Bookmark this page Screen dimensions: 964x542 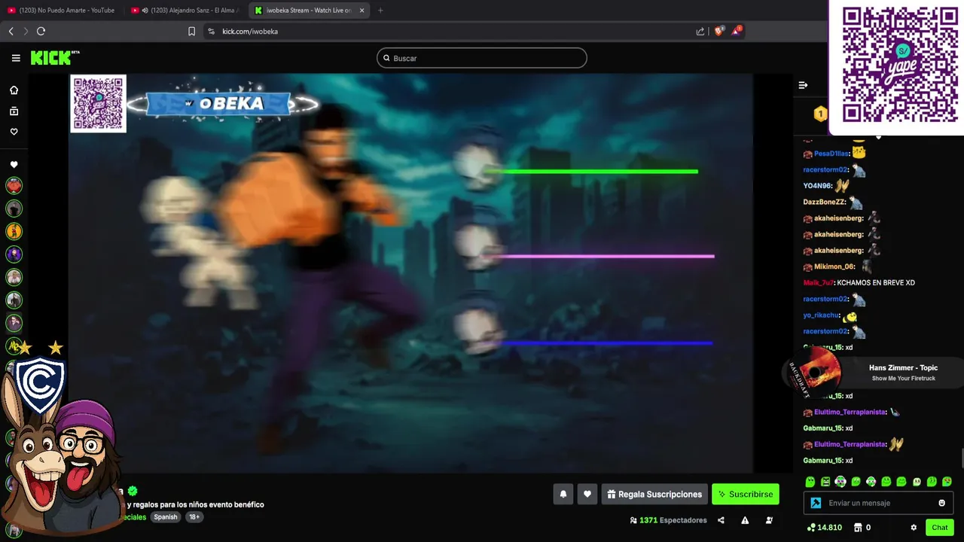pos(191,31)
